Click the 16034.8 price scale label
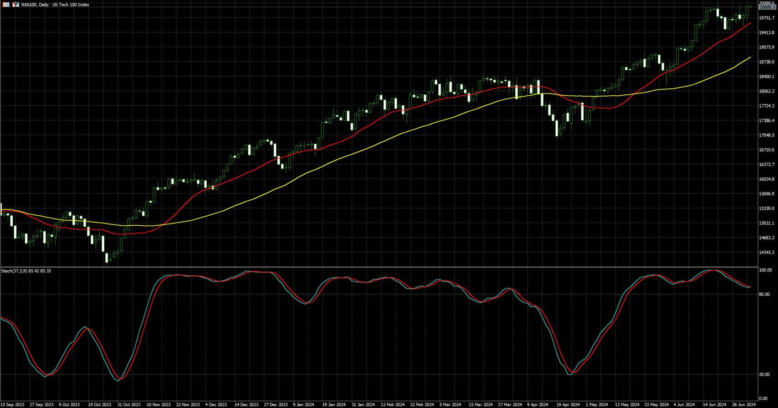 click(x=767, y=179)
